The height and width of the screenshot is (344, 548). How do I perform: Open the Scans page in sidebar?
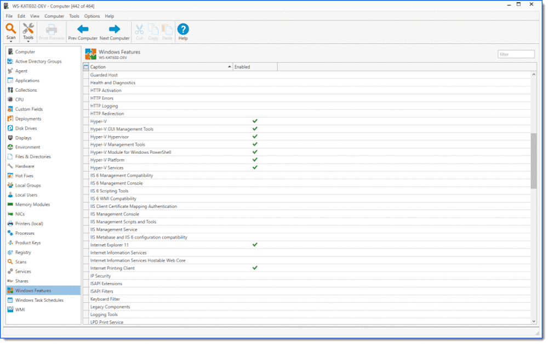point(21,262)
